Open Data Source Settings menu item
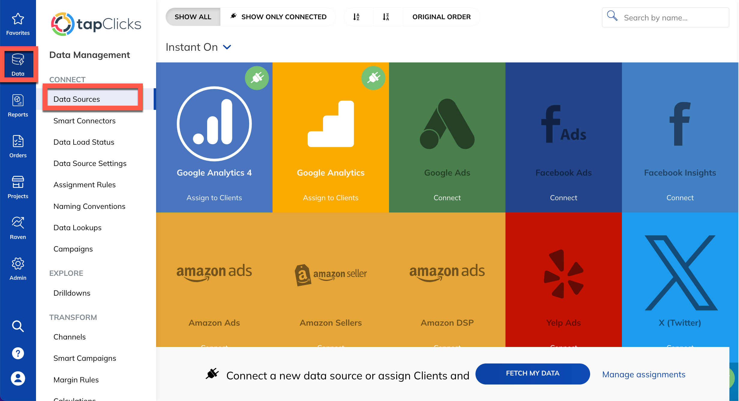Viewport: 739px width, 401px height. [x=90, y=163]
